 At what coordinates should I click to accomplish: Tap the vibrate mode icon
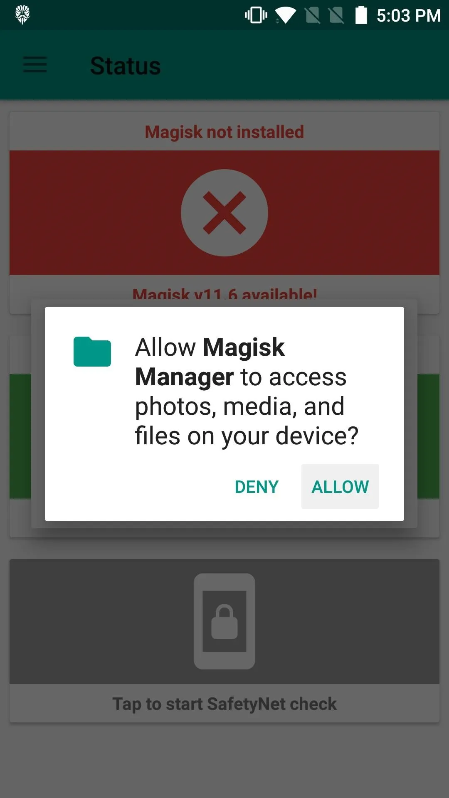click(x=256, y=15)
